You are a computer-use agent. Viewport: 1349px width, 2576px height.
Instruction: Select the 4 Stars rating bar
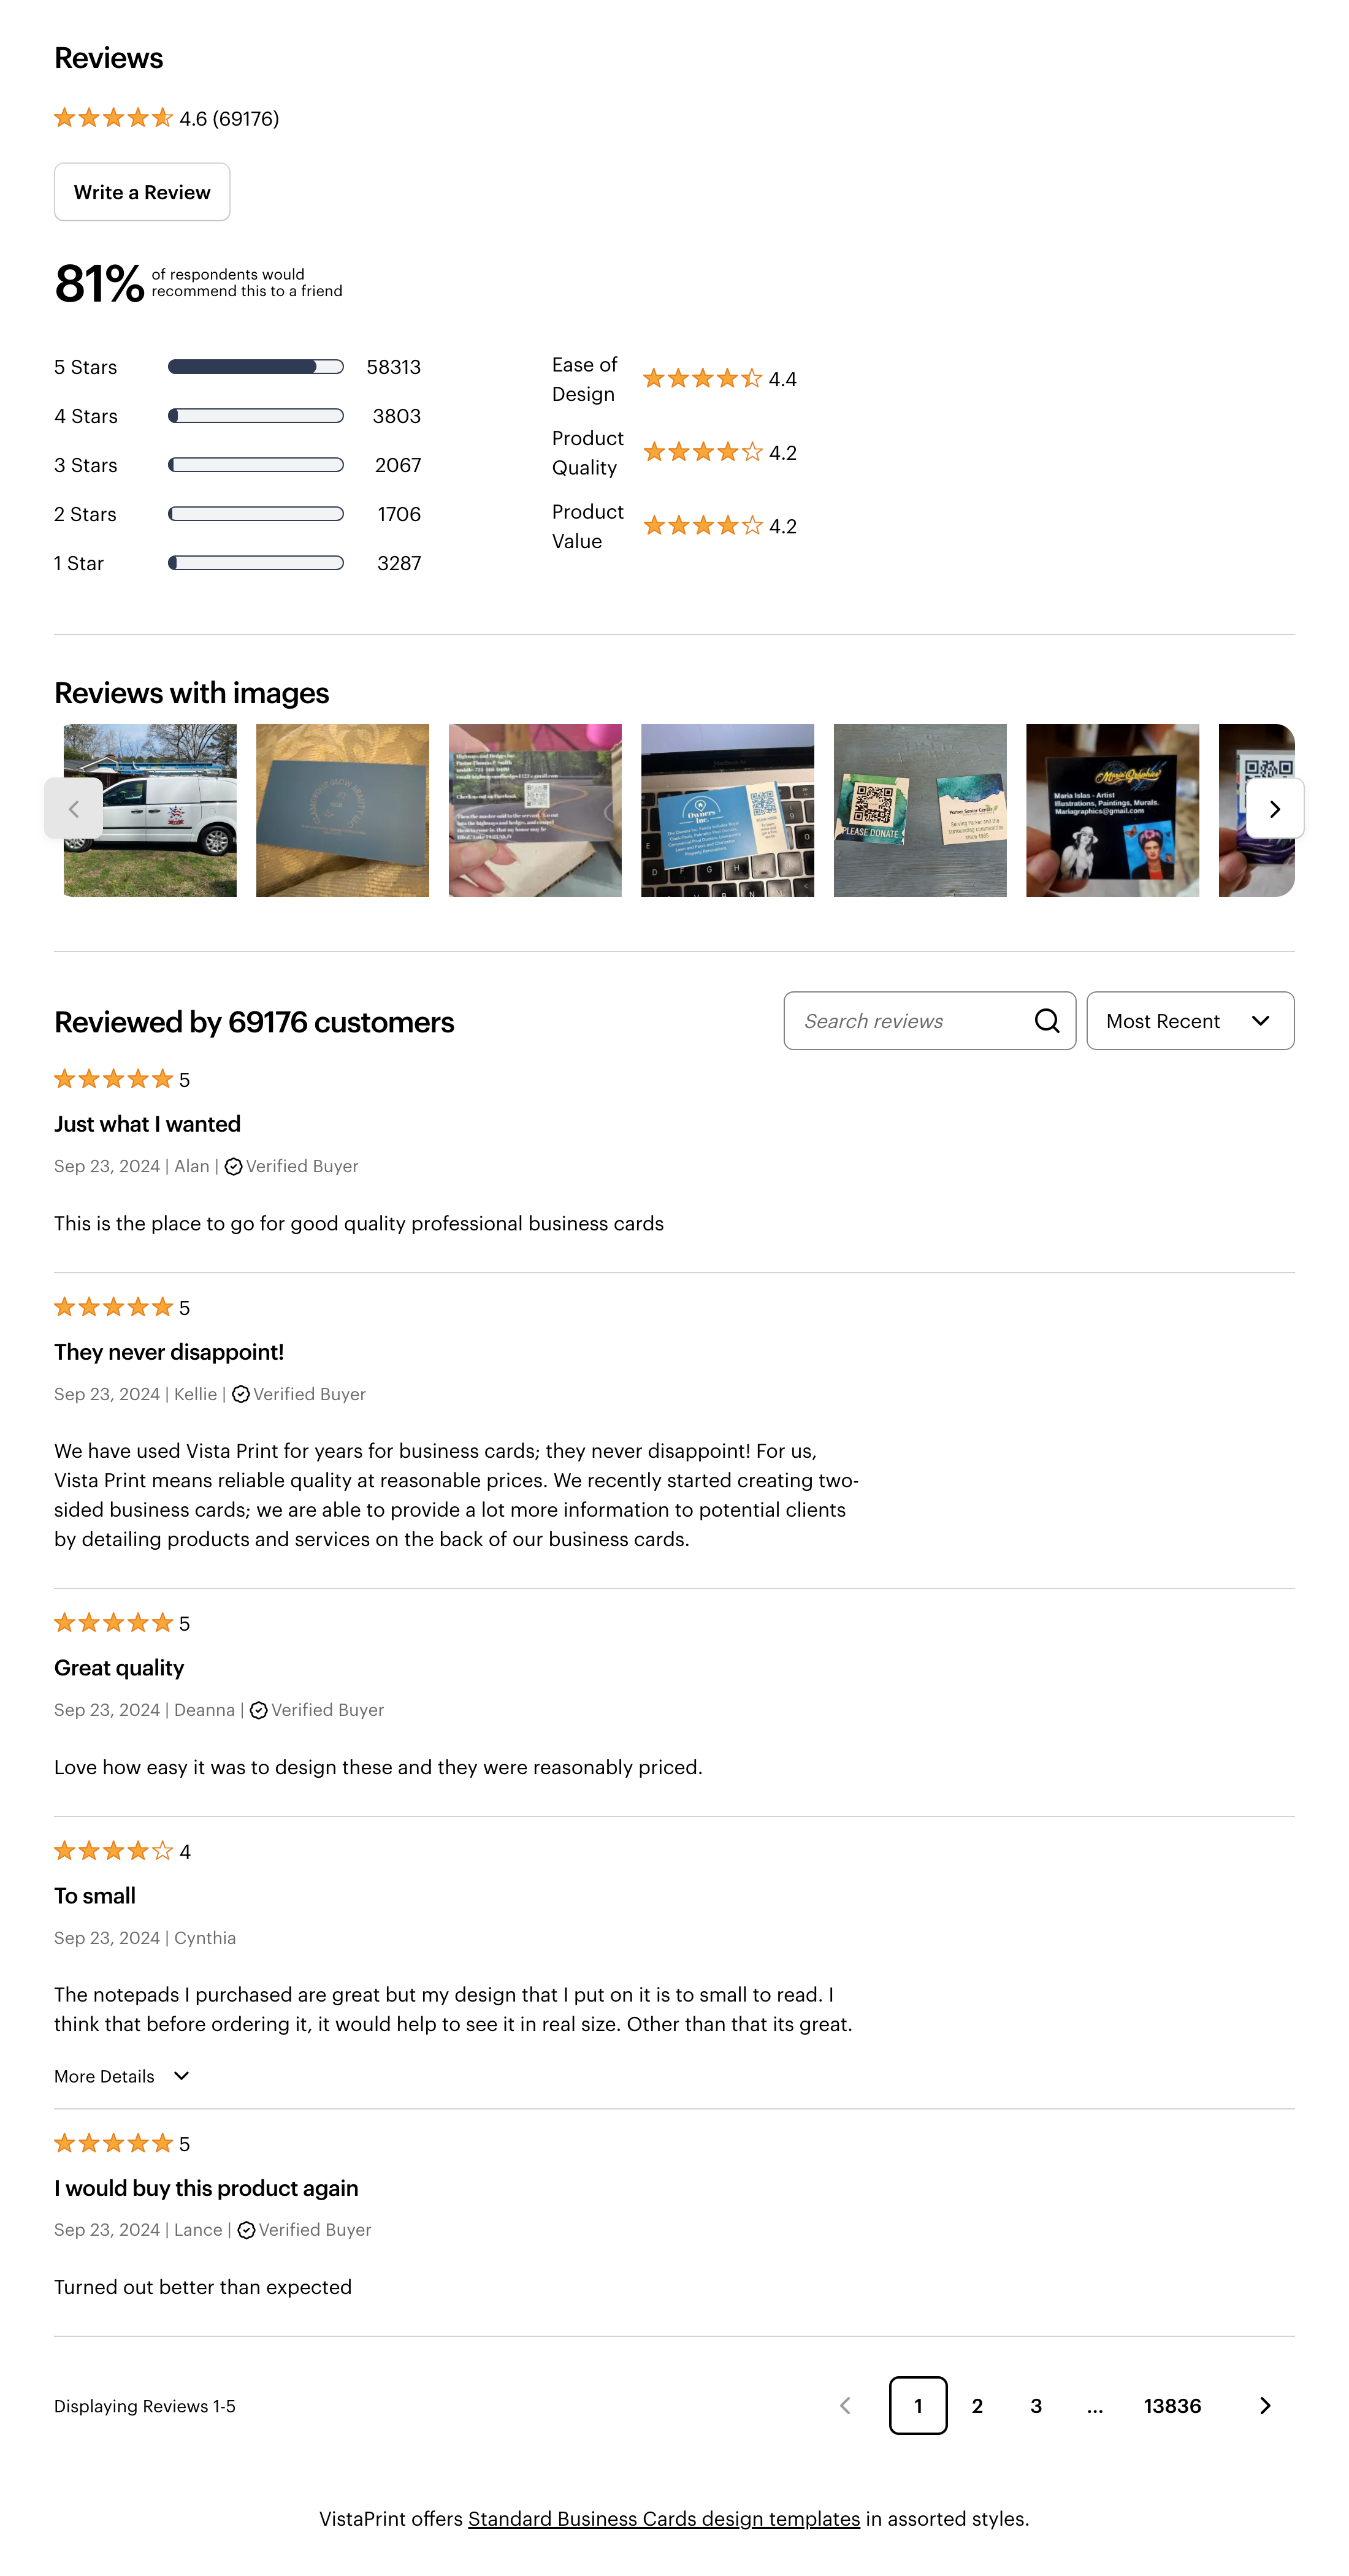(255, 416)
